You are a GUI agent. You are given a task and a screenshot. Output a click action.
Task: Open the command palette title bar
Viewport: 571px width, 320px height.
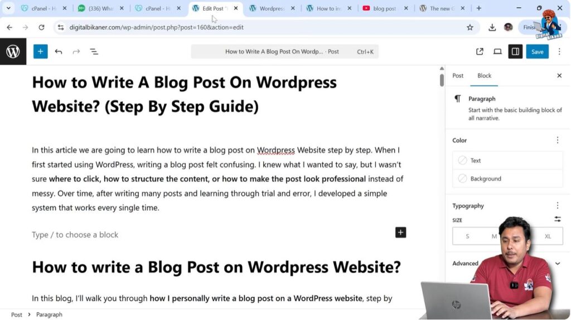coord(284,52)
